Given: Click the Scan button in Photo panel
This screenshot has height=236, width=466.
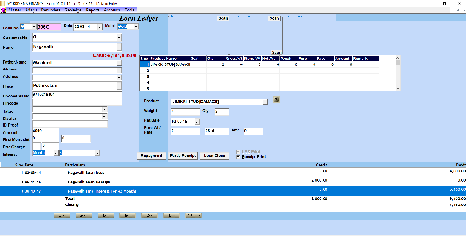Looking at the screenshot, I should [223, 18].
